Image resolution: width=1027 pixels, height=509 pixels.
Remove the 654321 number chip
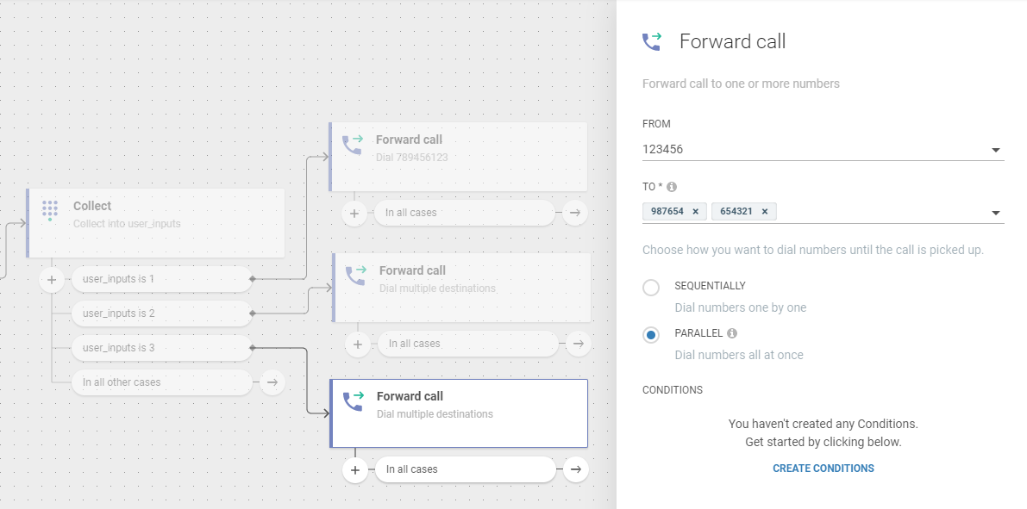click(764, 211)
